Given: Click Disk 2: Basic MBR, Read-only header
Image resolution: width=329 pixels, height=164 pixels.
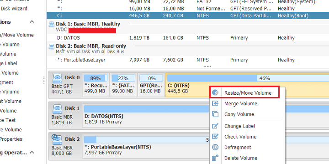Looking at the screenshot, I should click(x=91, y=46).
